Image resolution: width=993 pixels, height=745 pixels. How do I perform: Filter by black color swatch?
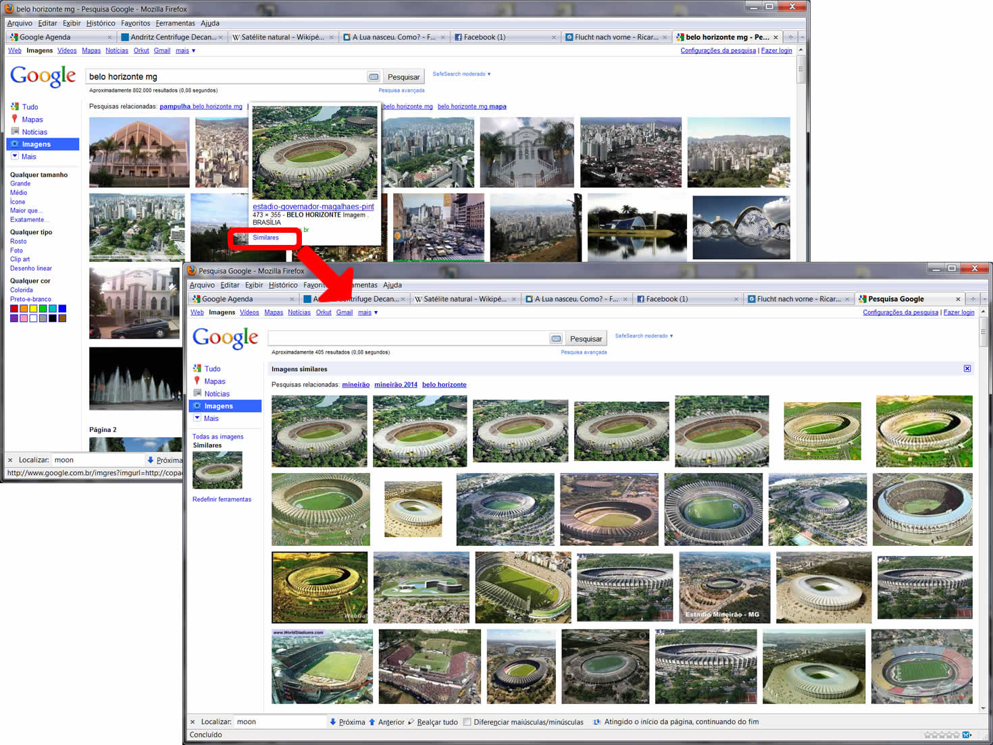(x=52, y=318)
